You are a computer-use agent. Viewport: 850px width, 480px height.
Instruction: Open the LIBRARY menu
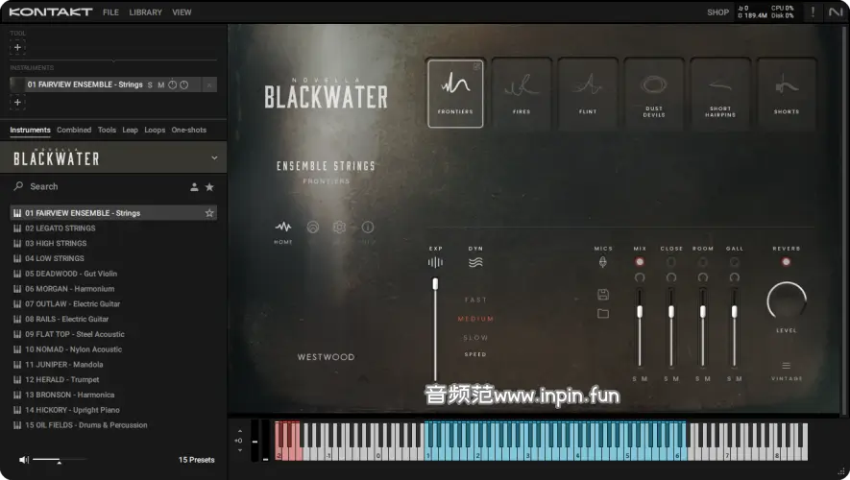click(145, 12)
